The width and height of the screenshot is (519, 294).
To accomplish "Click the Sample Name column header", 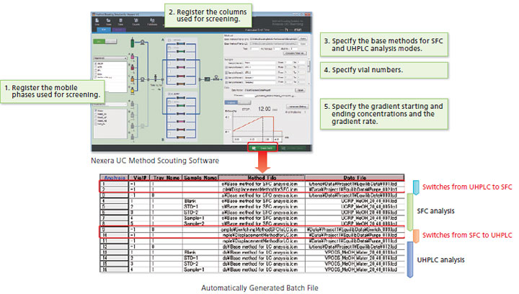I will pyautogui.click(x=200, y=177).
